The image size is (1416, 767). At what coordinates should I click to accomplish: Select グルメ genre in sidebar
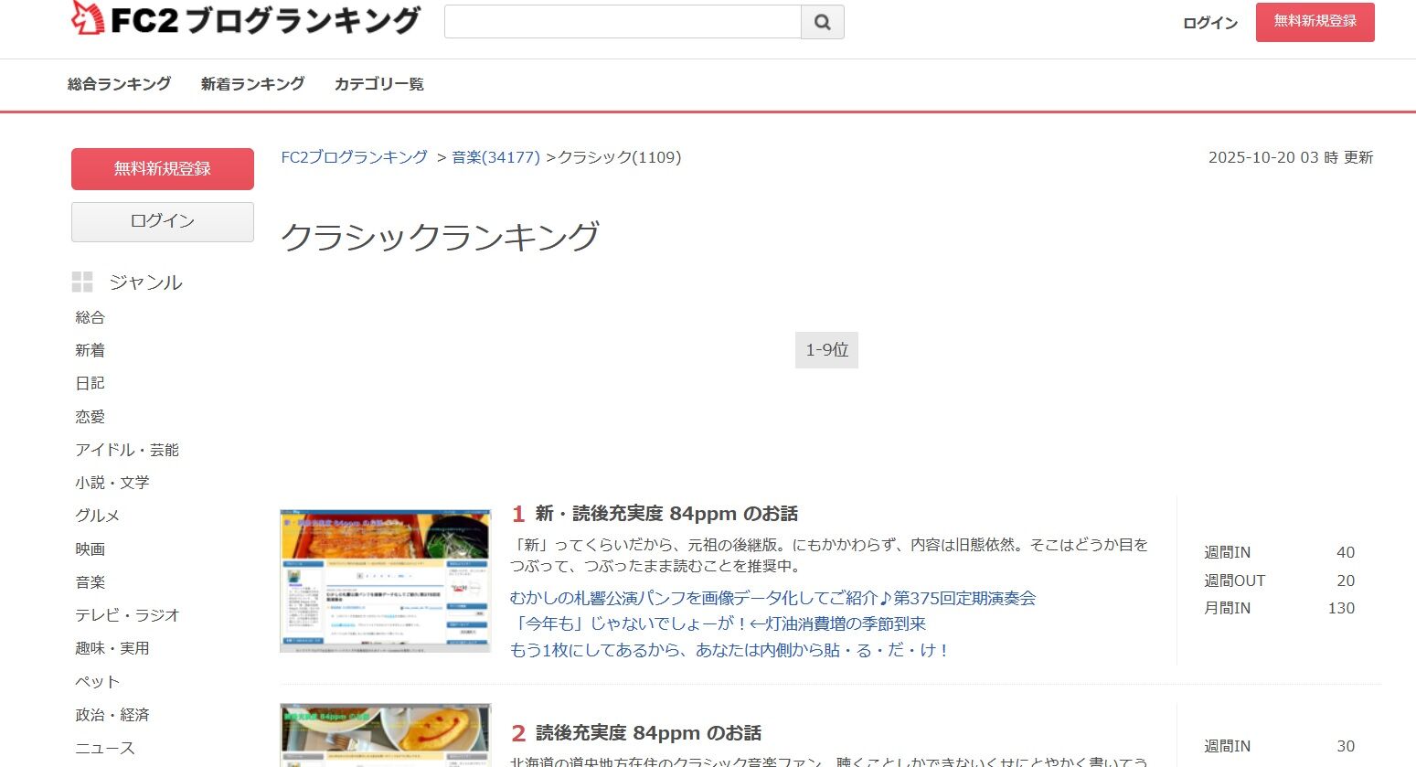coord(98,516)
